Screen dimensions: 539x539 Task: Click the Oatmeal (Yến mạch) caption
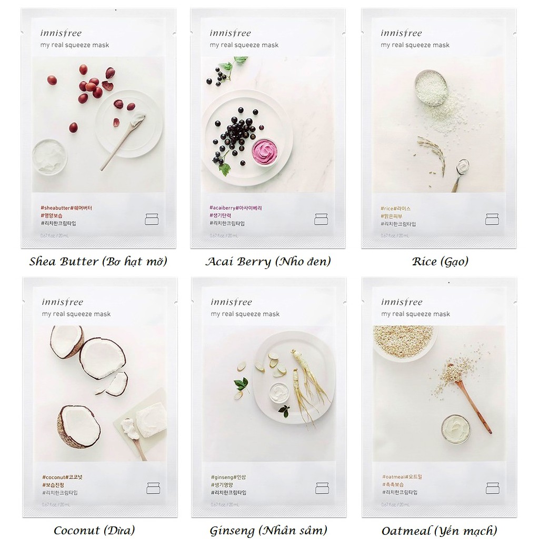[440, 531]
